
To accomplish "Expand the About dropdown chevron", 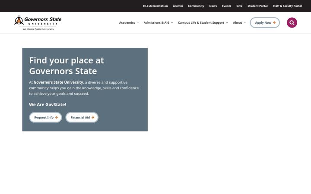I will coord(244,23).
